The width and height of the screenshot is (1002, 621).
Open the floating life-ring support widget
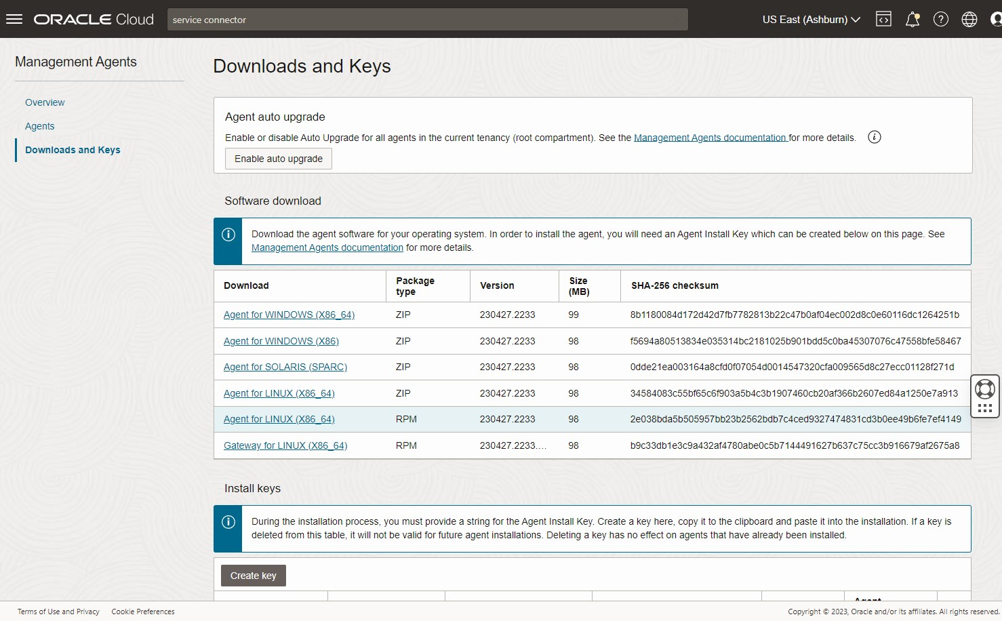(x=984, y=389)
